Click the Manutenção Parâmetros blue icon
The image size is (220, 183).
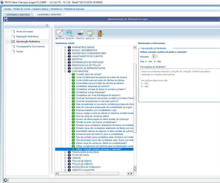coord(13,42)
